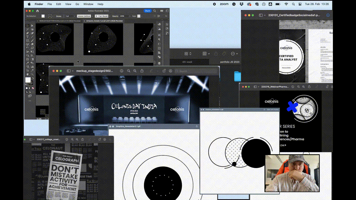This screenshot has height=200, width=356.
Task: Open 5 pt. Round brush dropdown
Action: click(110, 16)
